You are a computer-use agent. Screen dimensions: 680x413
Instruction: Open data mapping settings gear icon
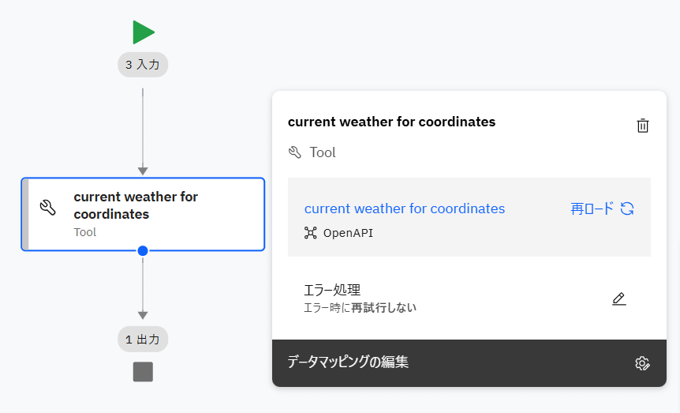[x=642, y=363]
